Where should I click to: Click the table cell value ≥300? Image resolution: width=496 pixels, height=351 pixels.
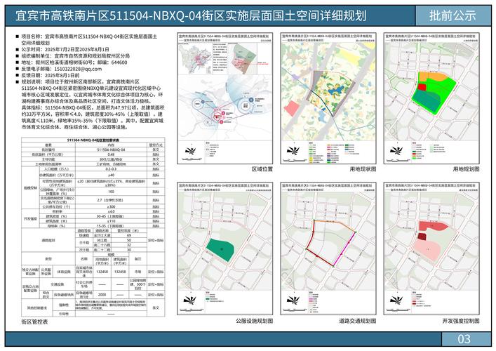[111, 206]
